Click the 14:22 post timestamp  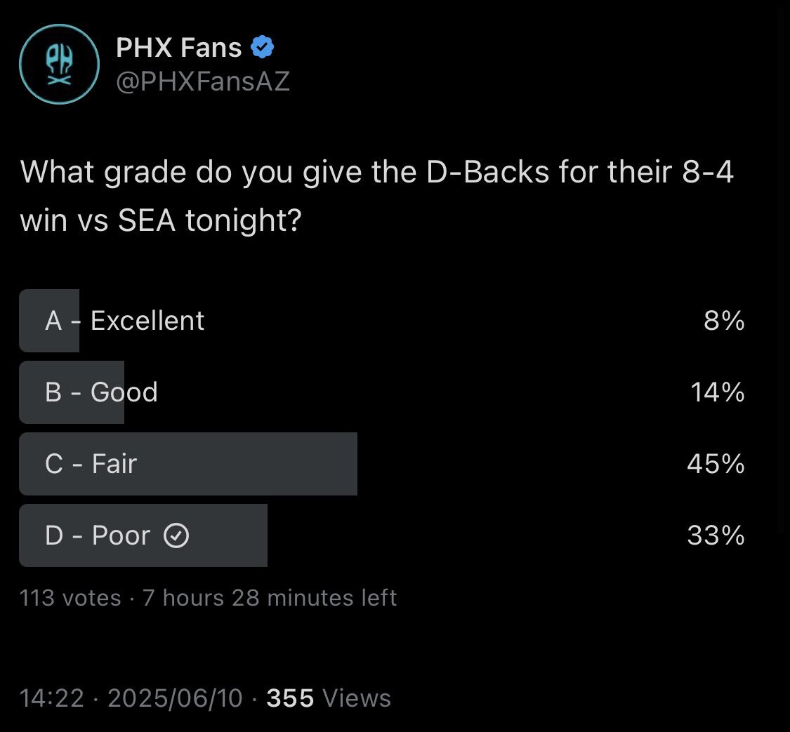52,698
